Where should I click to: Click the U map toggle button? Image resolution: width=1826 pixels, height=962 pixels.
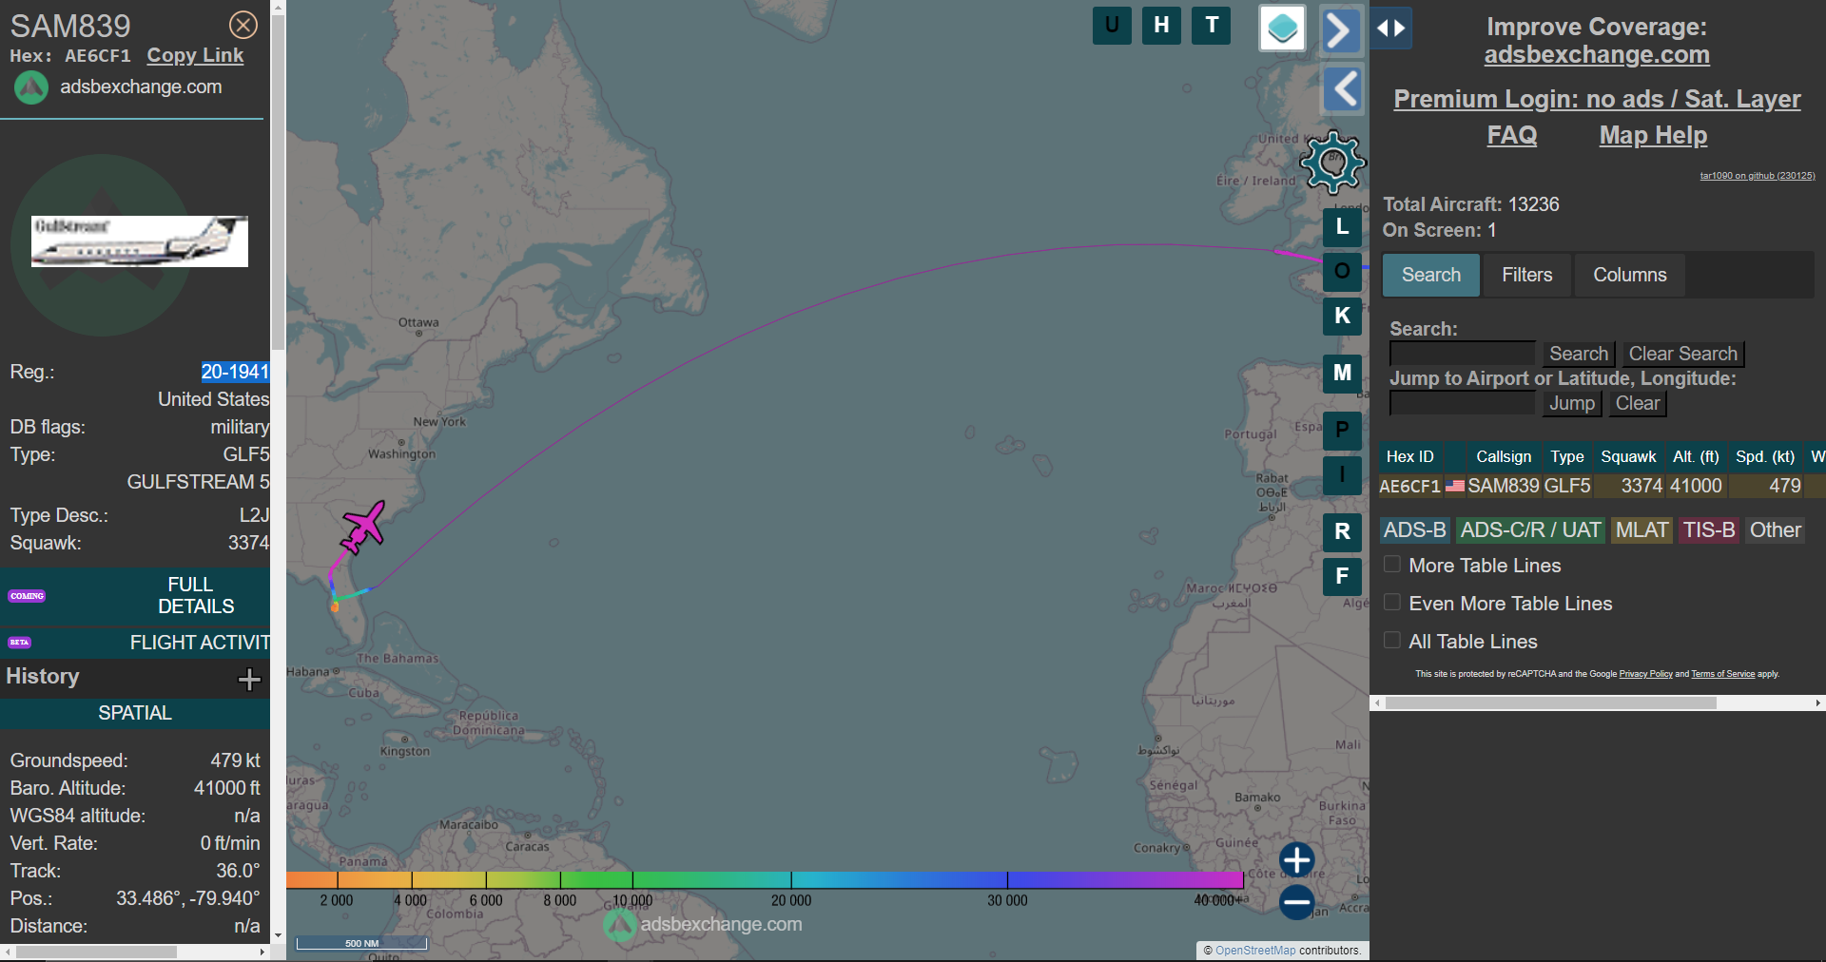[x=1112, y=26]
